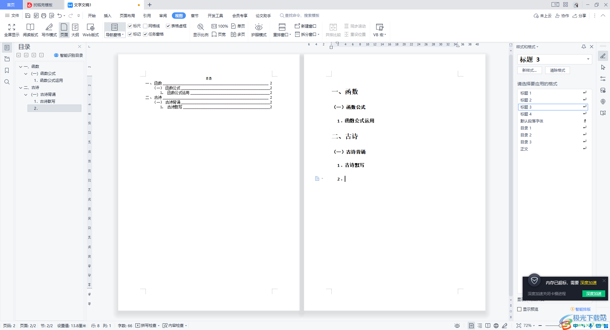
Task: Click 智能识别目录 link
Action: click(x=69, y=55)
